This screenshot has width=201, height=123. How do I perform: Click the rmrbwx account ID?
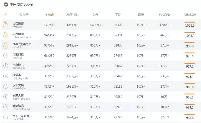pyautogui.click(x=17, y=27)
